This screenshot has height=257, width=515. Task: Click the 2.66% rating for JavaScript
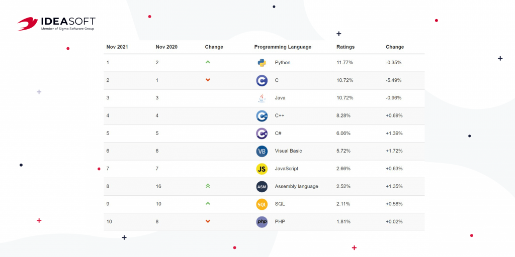pyautogui.click(x=343, y=169)
